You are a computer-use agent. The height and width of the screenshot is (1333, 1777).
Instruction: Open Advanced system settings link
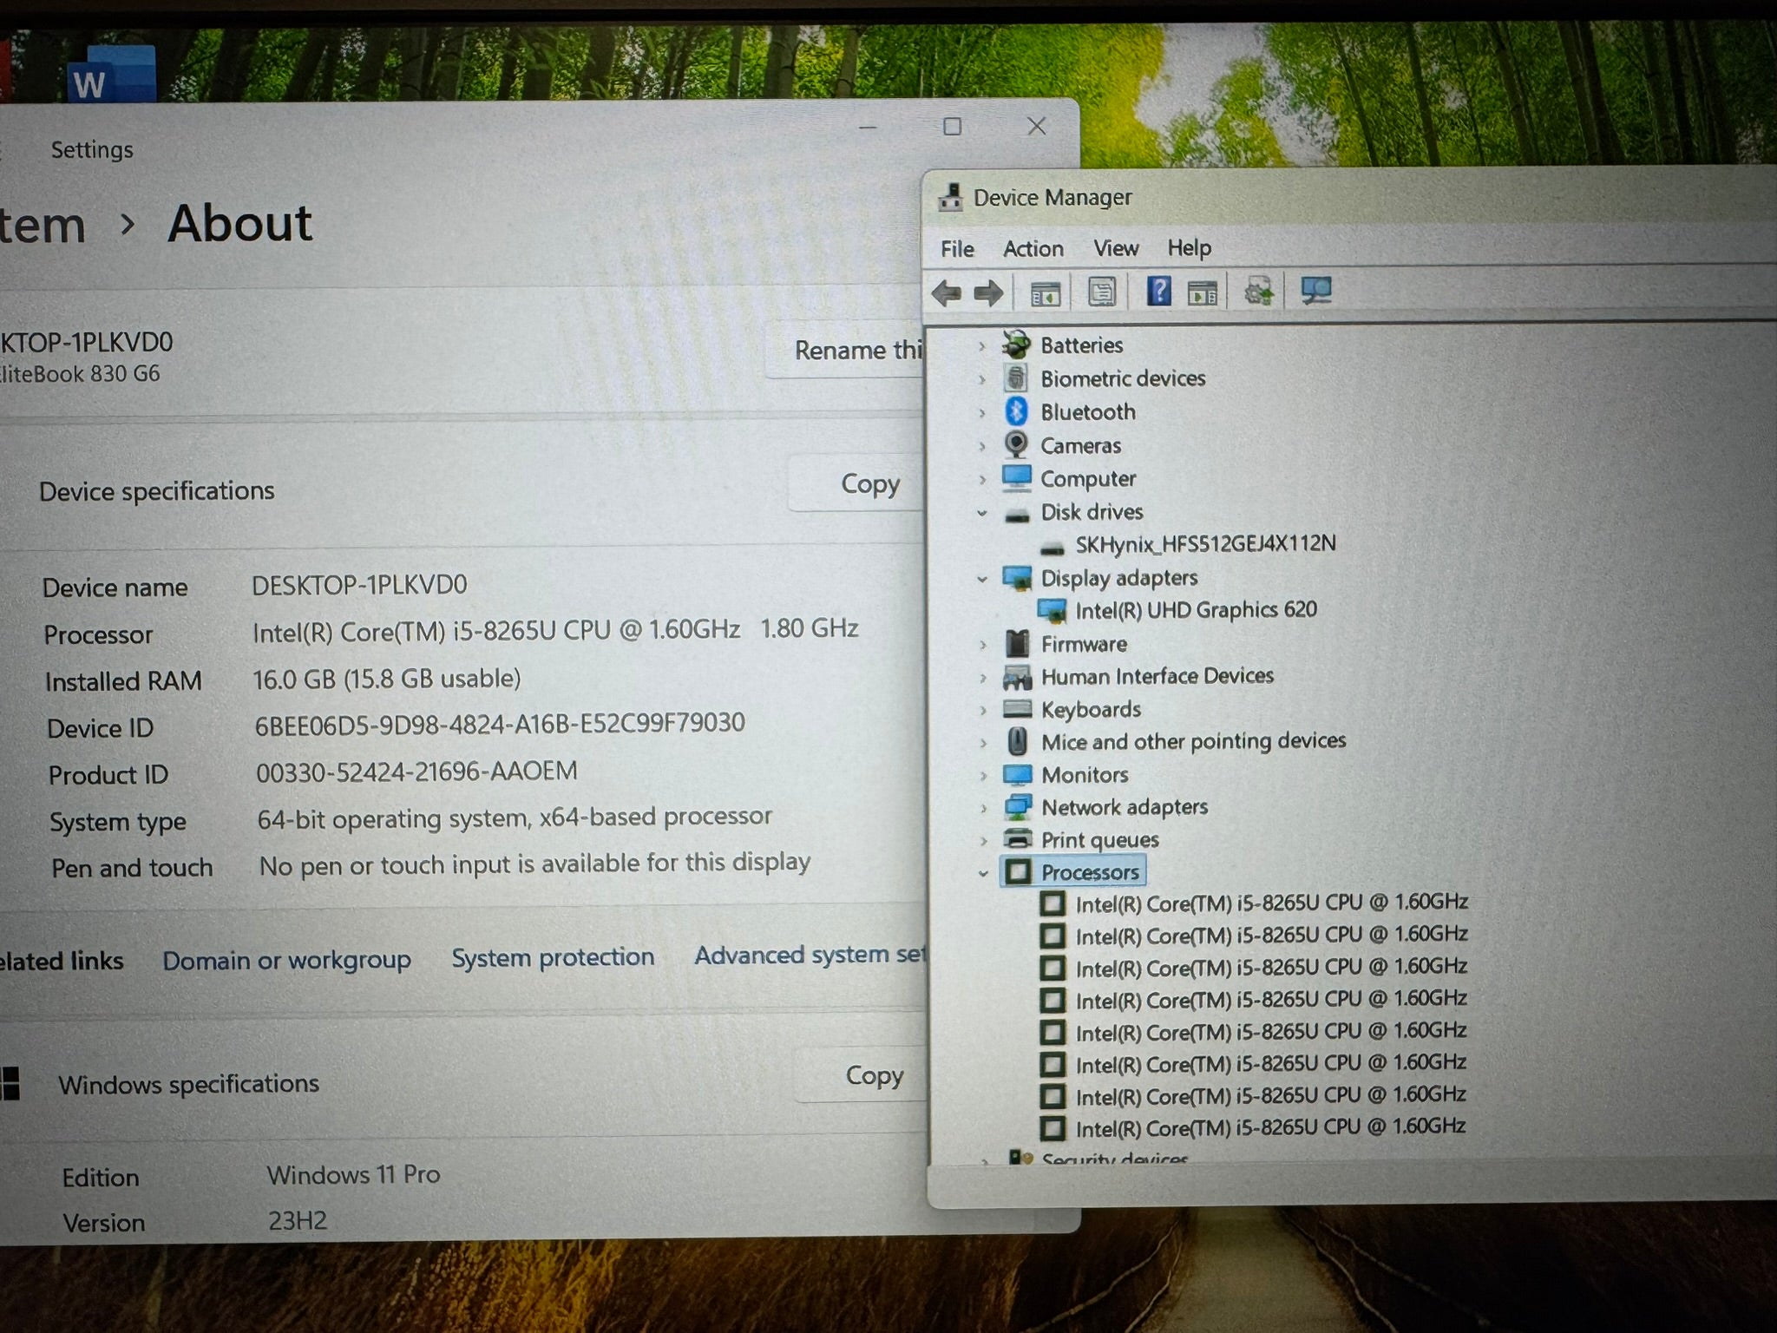point(810,954)
